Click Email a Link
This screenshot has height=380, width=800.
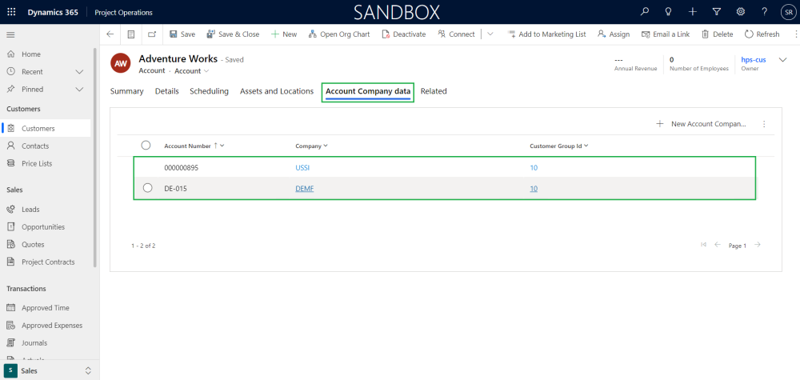click(x=666, y=34)
